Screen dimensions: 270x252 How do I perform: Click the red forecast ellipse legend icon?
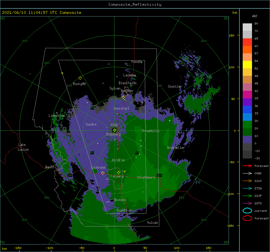pyautogui.click(x=247, y=218)
